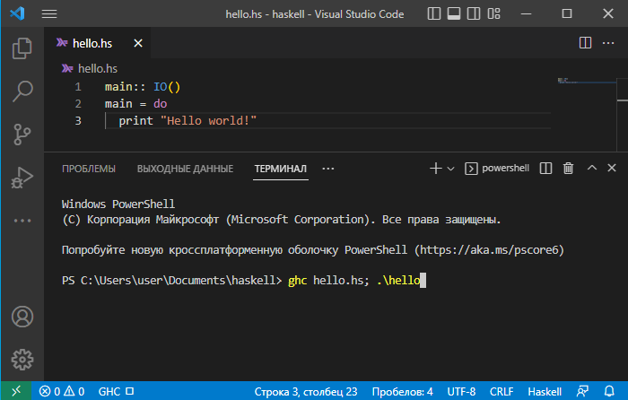The image size is (628, 400).
Task: Change CRLF line ending in status bar
Action: 502,392
